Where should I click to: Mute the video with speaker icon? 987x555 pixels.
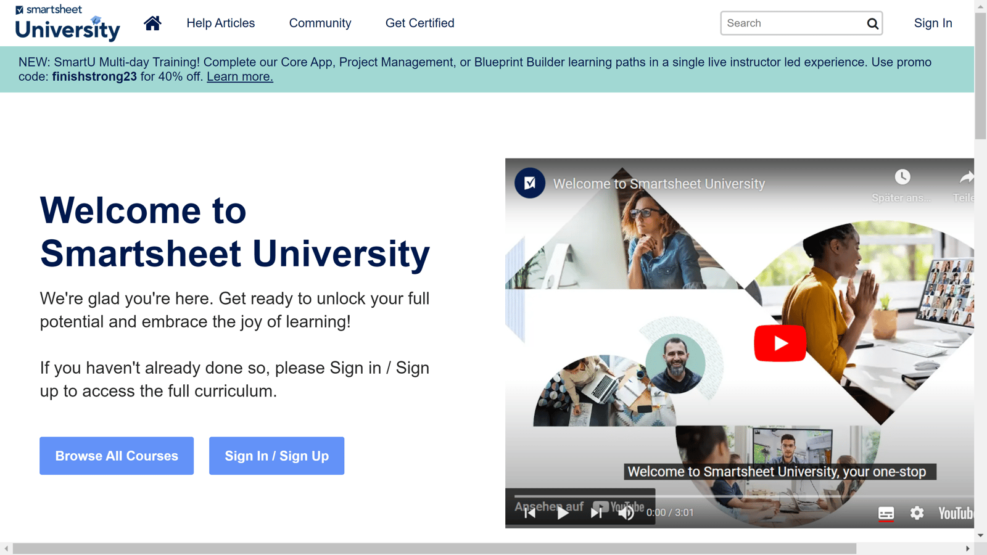[626, 512]
